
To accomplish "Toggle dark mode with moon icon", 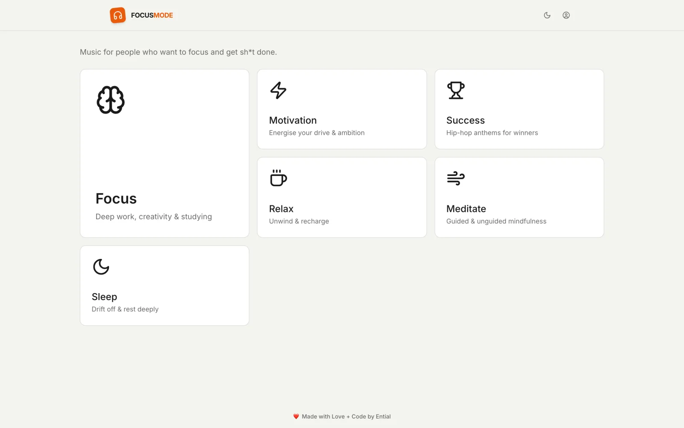I will [547, 15].
